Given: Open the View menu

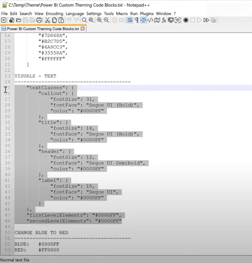Looking at the screenshot, I should click(39, 13).
